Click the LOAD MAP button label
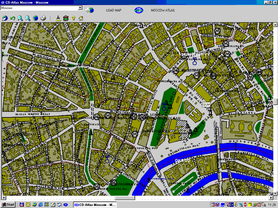Screen dimensions: 278x208 (x=114, y=10)
